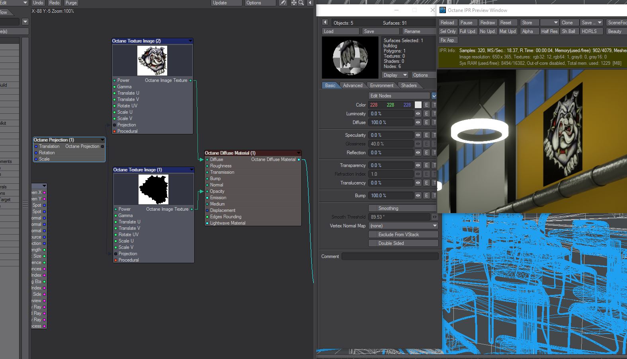
Task: Open the Color envelope E button
Action: click(426, 105)
